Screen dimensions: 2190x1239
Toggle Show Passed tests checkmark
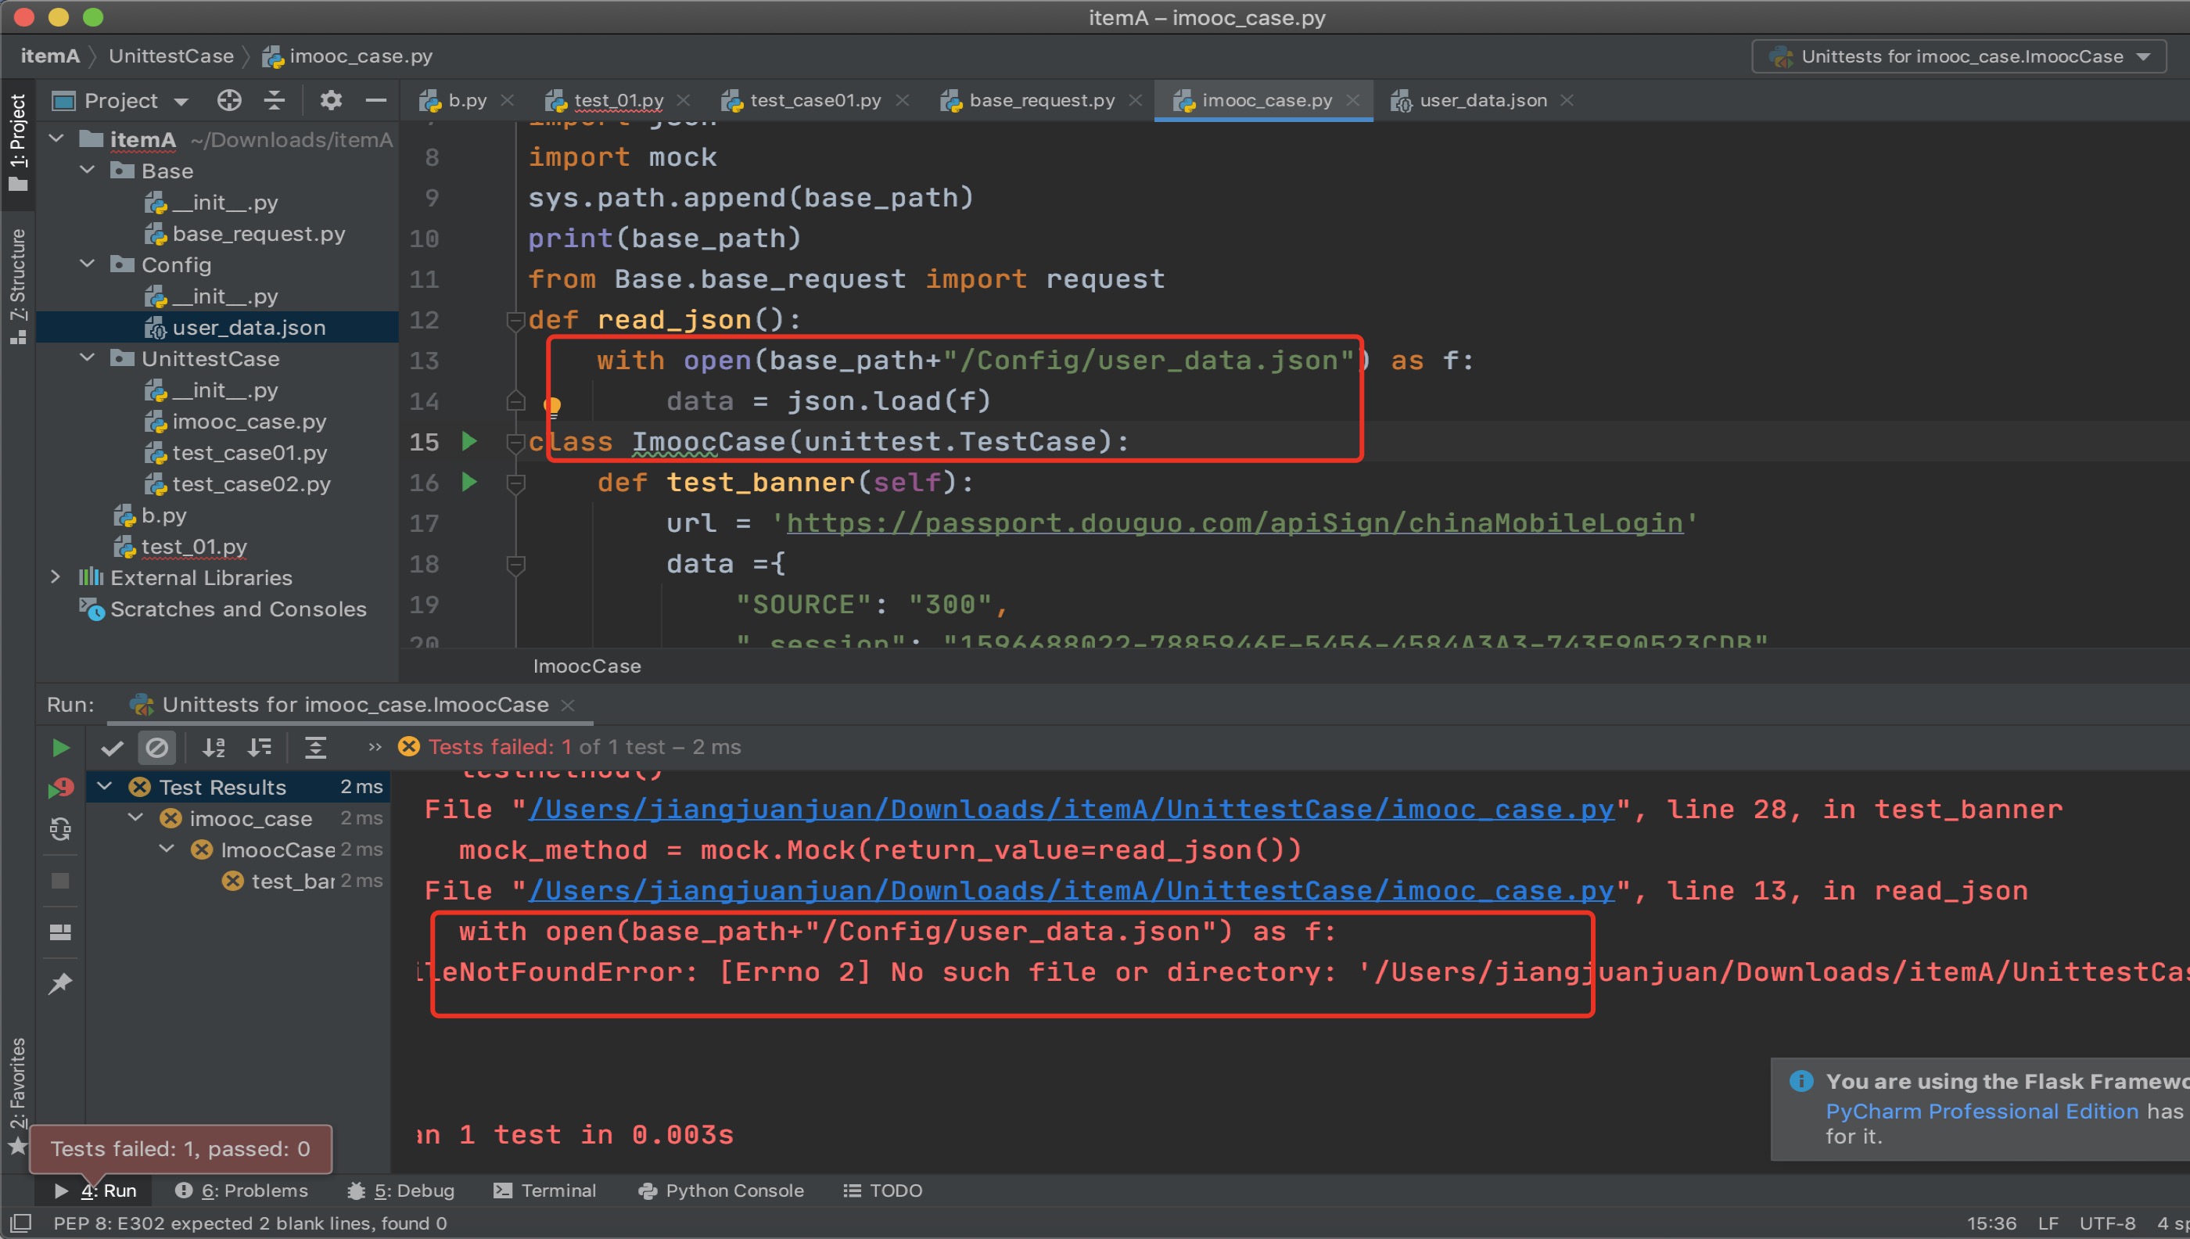(113, 747)
